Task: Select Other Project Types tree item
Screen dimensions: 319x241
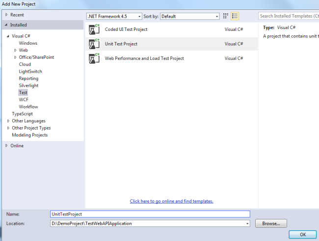Action: click(31, 128)
